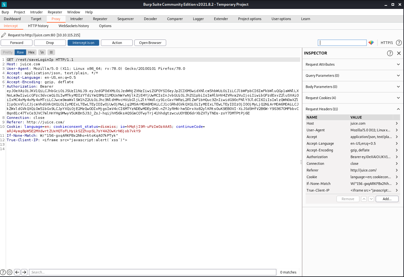Open the HTTP history sub-tab
Screen dimensions: 404x277
[38, 26]
